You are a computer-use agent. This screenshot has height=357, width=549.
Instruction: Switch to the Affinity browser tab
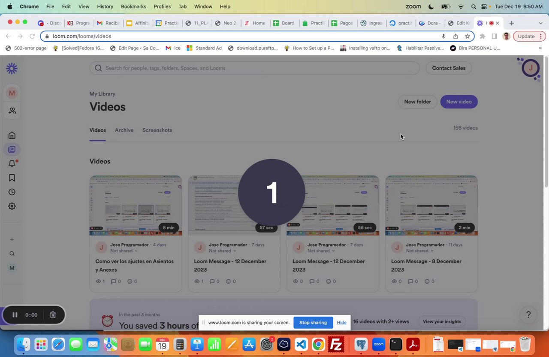138,23
